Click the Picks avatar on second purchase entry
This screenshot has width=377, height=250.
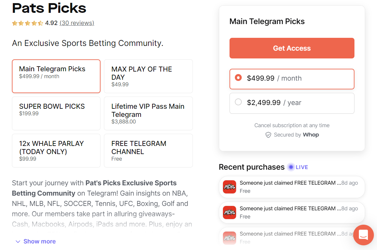[229, 212]
